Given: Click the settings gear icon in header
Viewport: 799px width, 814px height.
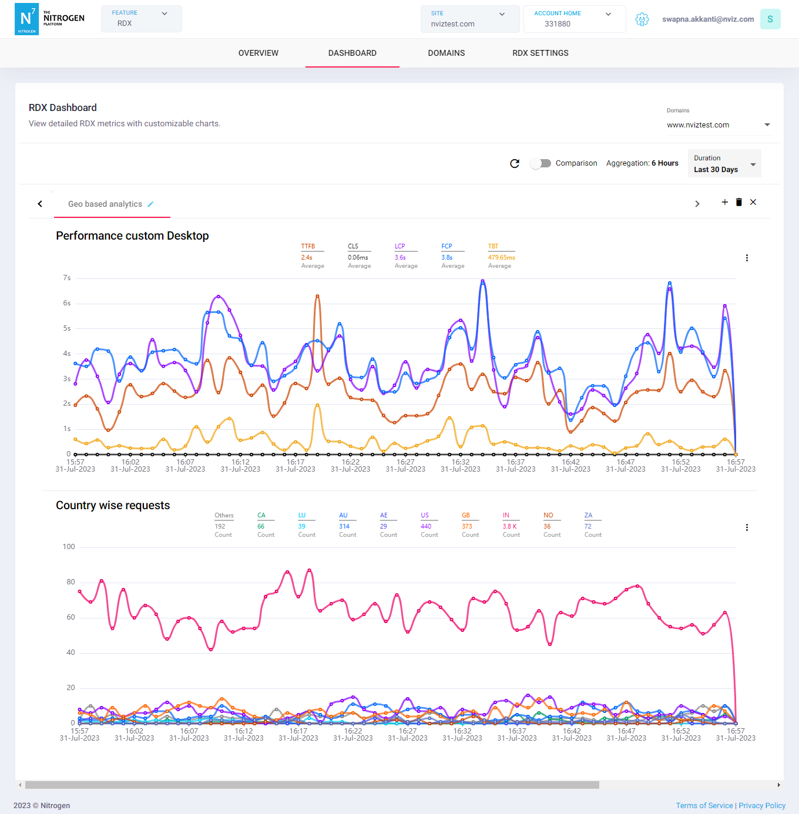Looking at the screenshot, I should 642,19.
